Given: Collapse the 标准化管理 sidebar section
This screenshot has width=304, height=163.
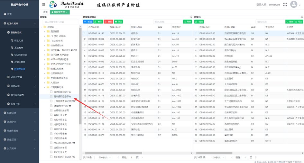Looking at the screenshot, I should click(20, 24).
